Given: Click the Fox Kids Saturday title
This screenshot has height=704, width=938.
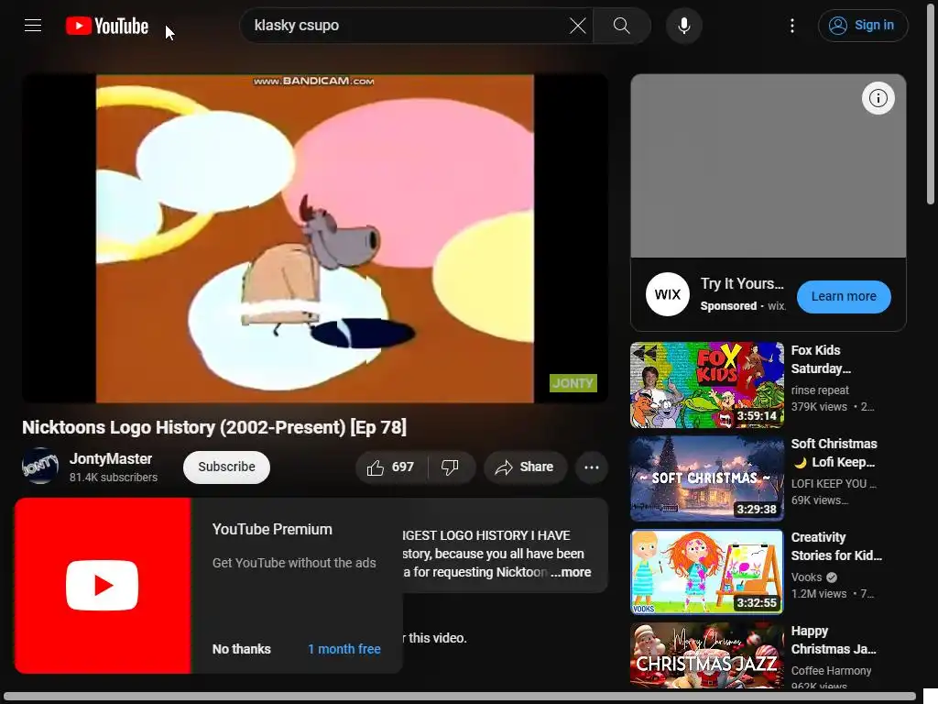Looking at the screenshot, I should coord(820,359).
